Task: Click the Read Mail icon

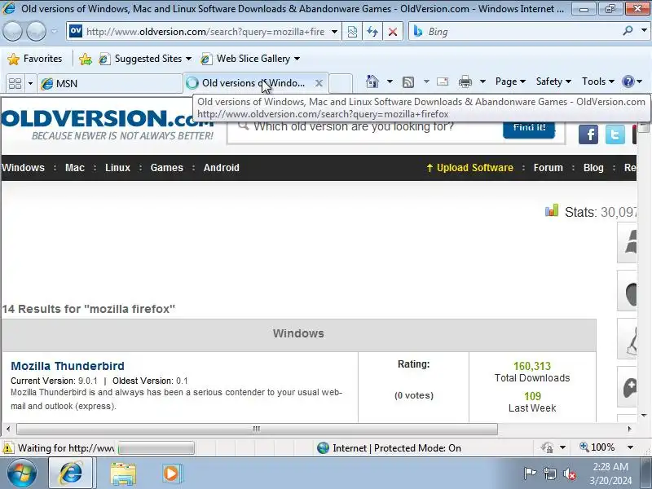Action: [443, 81]
